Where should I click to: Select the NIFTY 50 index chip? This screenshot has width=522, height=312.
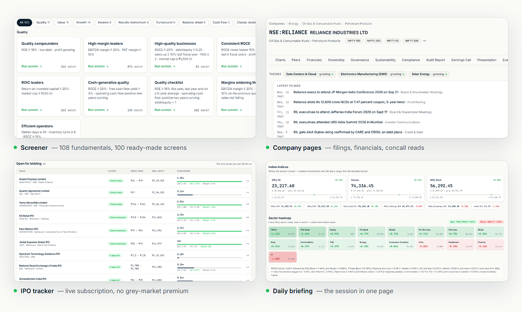[392, 41]
